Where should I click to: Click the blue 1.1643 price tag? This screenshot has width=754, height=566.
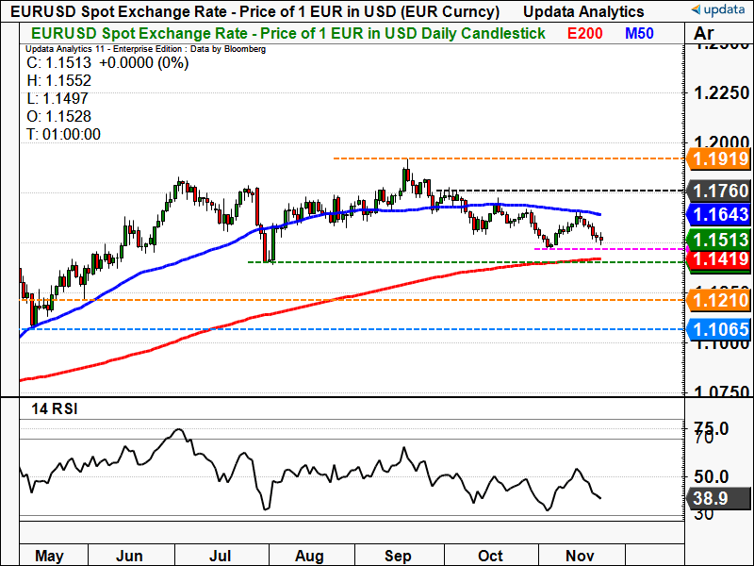pos(718,215)
